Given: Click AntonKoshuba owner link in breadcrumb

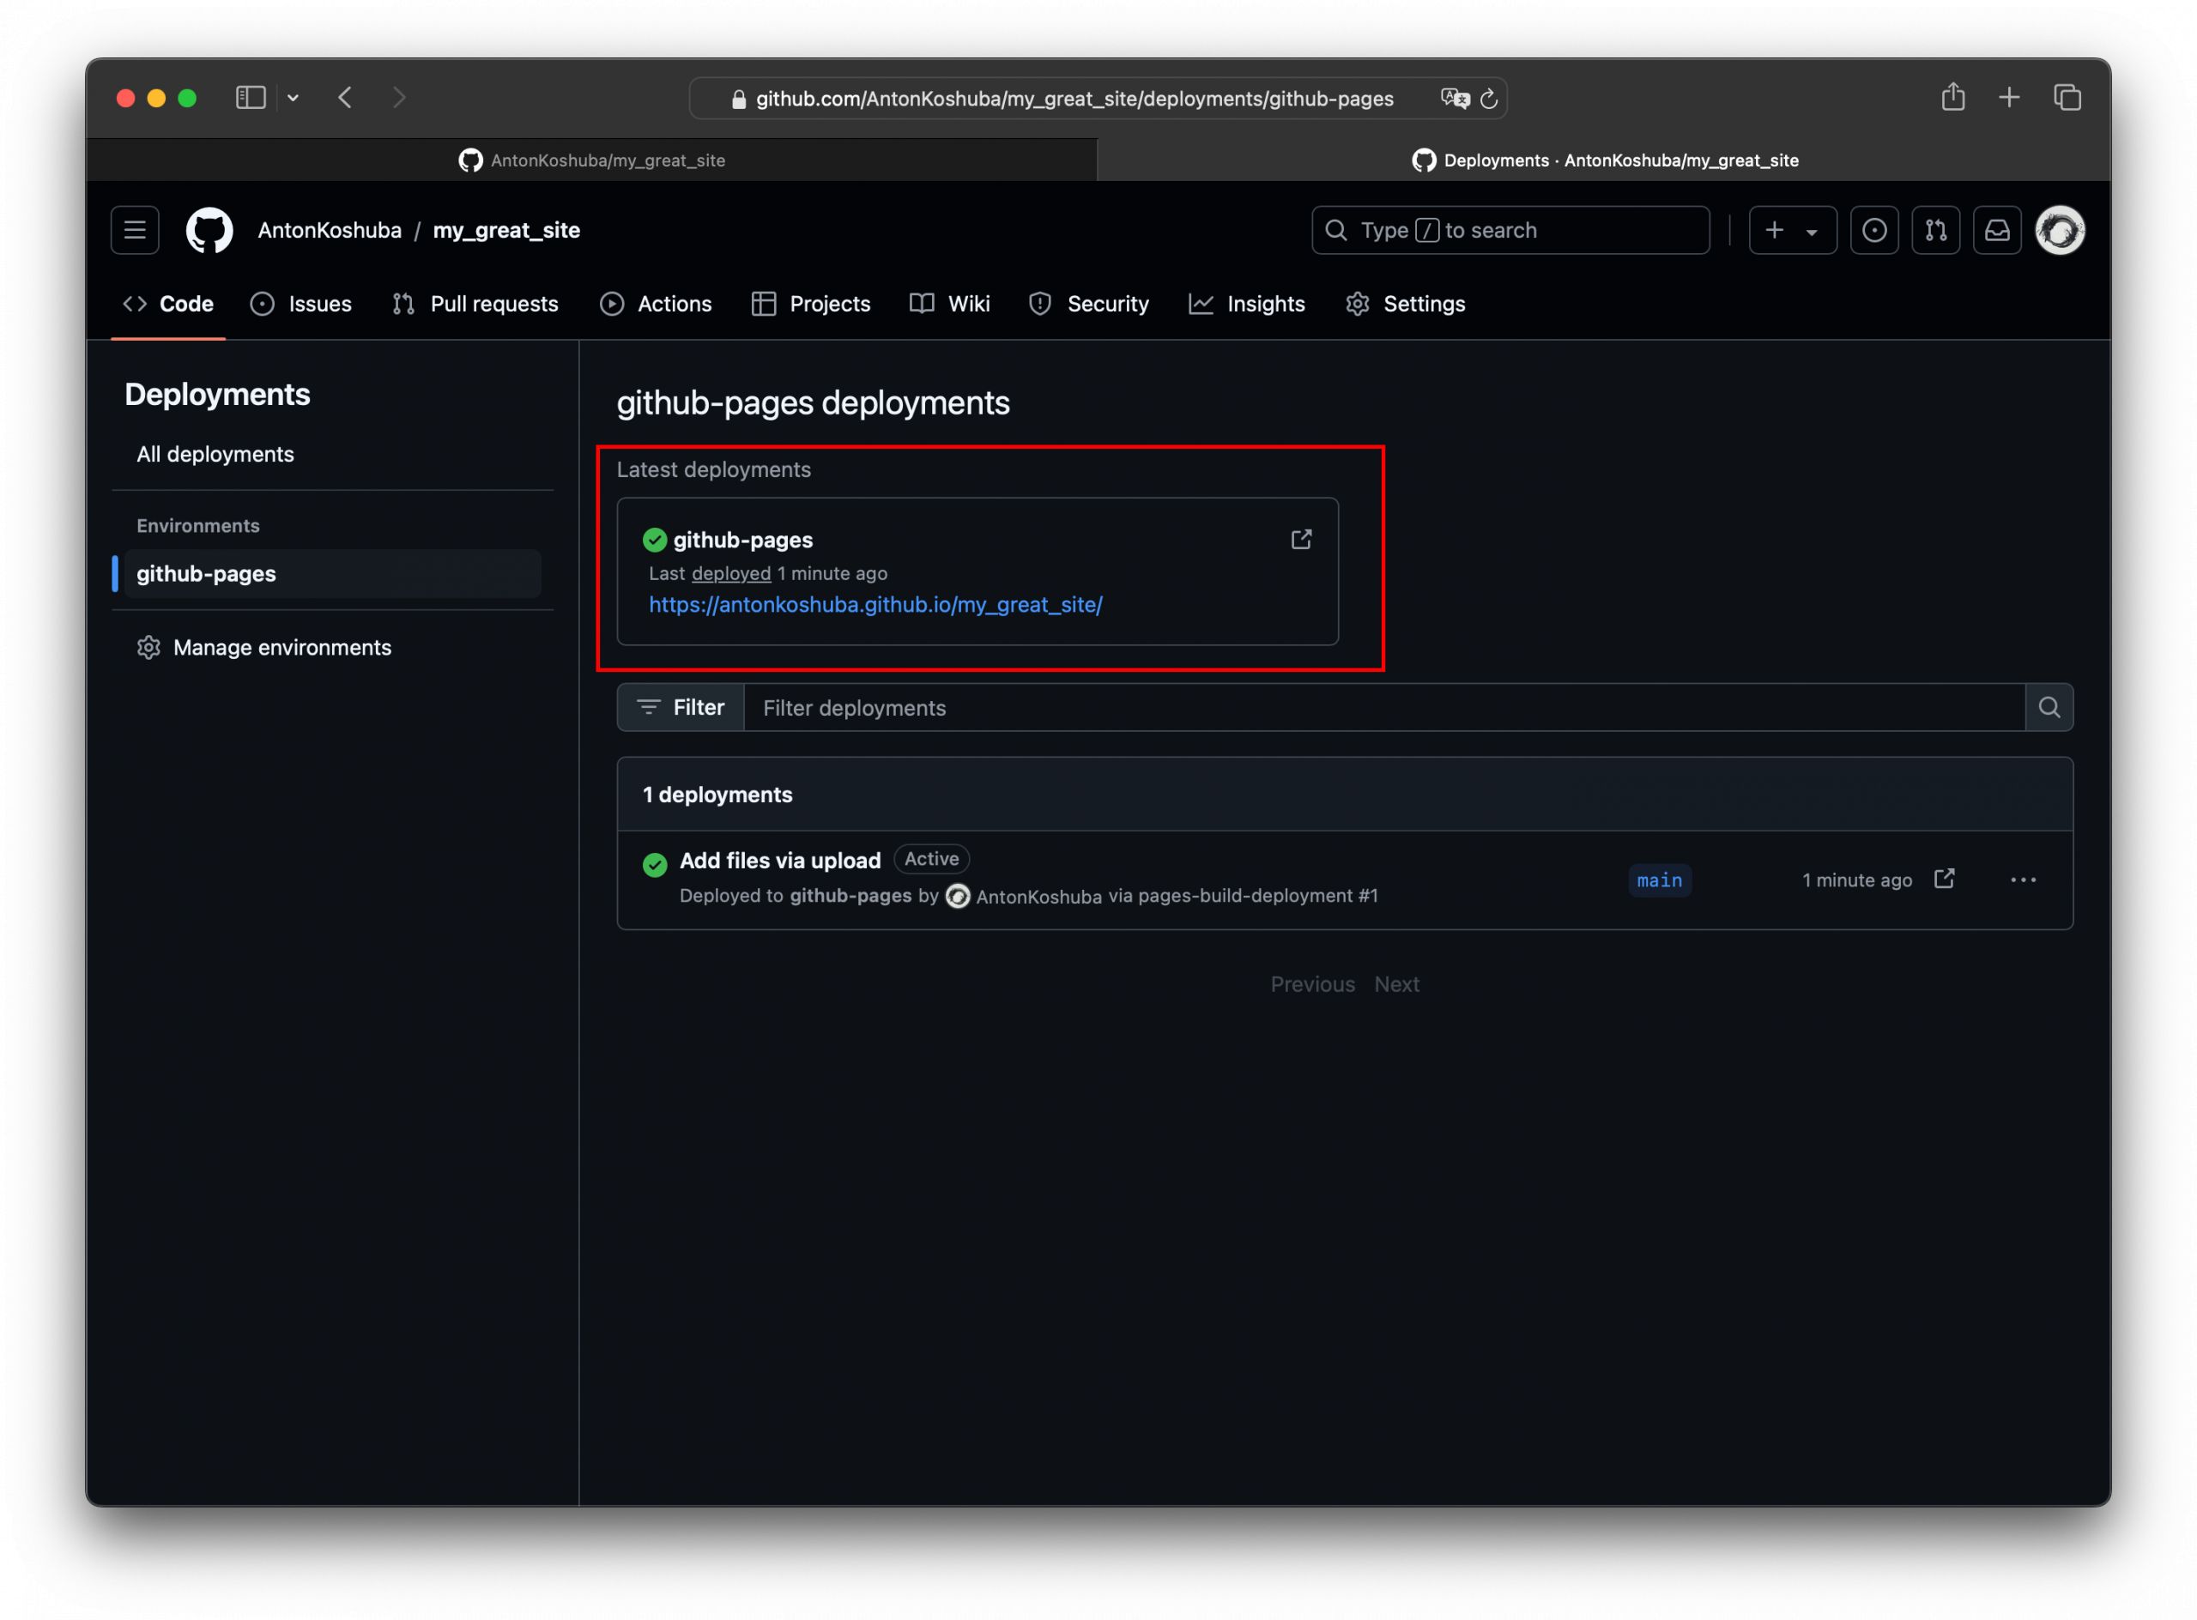Looking at the screenshot, I should point(330,231).
